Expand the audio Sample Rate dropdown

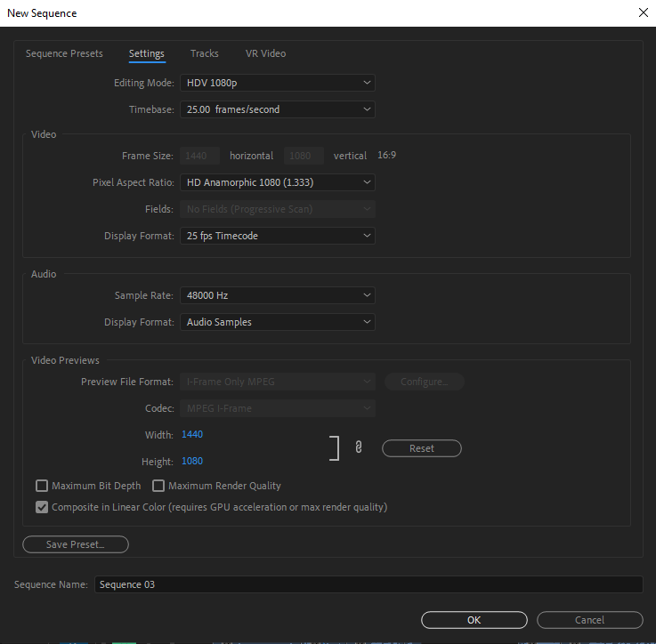pyautogui.click(x=277, y=295)
